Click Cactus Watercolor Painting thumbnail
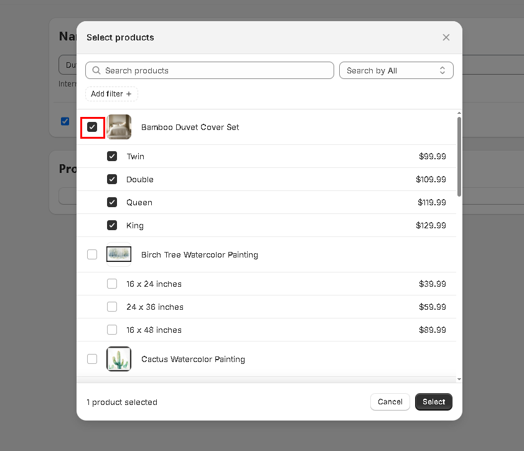The height and width of the screenshot is (451, 524). (x=119, y=359)
